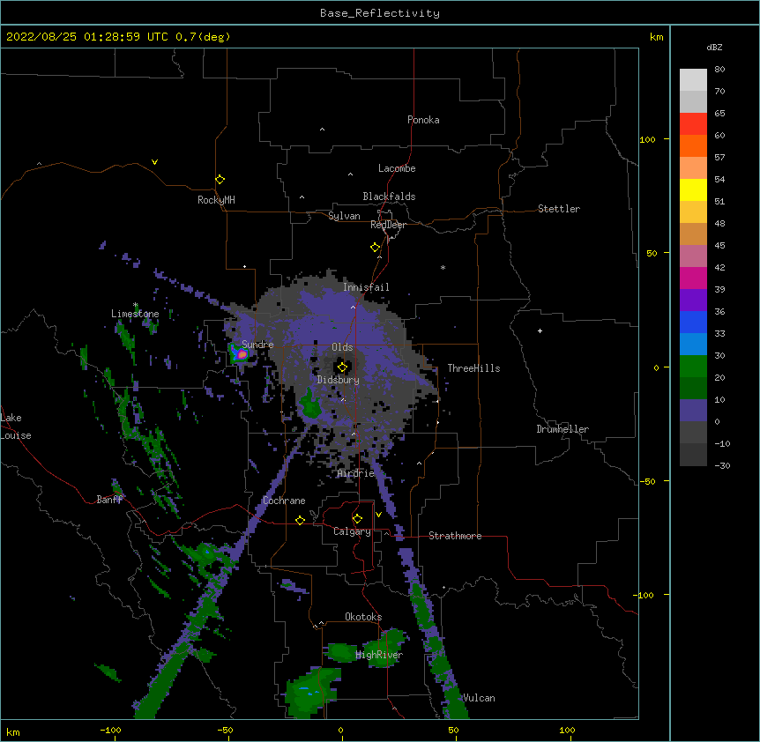Image resolution: width=760 pixels, height=742 pixels.
Task: Select the green swatch between 30 and 20 dBZ
Action: (x=693, y=367)
